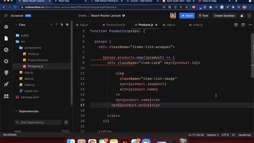Collapse the Dependencies section
The width and height of the screenshot is (254, 143).
pyautogui.click(x=16, y=111)
